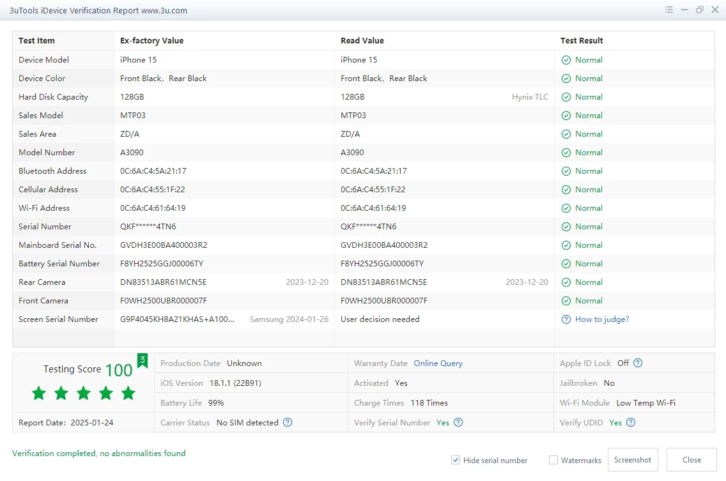
Task: Select the Low Temp Wi-Fi value
Action: 646,403
